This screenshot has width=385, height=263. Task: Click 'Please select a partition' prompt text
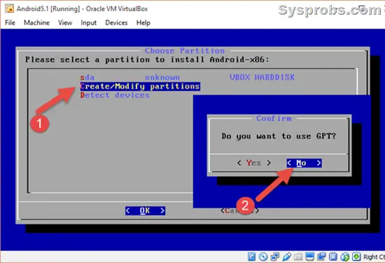point(147,59)
